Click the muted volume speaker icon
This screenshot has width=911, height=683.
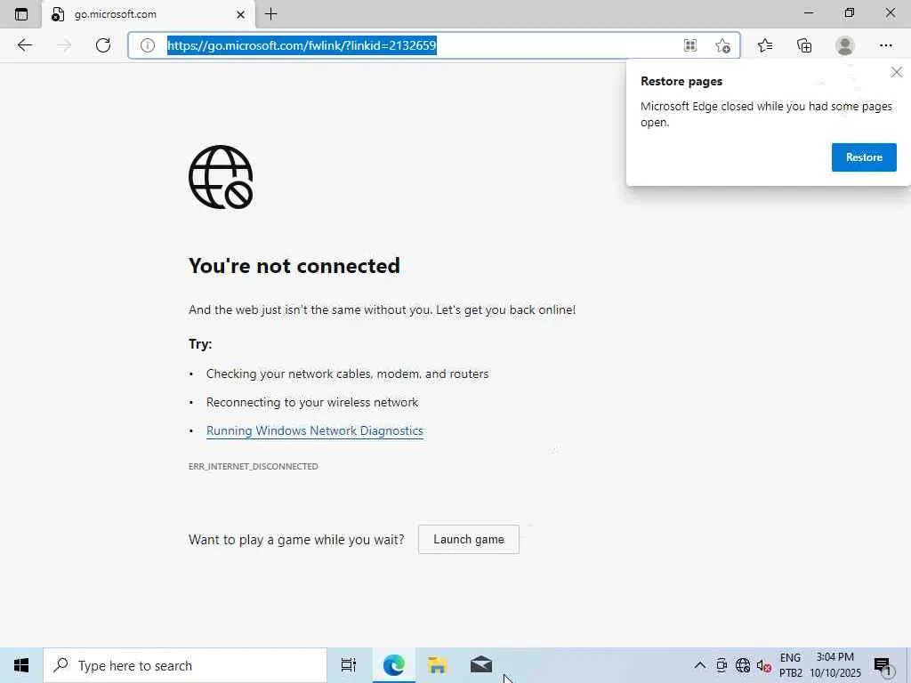[x=763, y=665]
